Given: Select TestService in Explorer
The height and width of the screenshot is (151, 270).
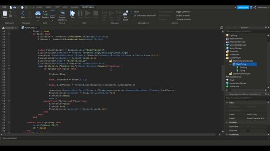Looking at the screenshot, I should 234,86.
